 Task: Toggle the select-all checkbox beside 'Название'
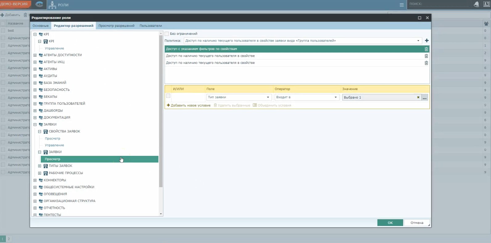3,23
